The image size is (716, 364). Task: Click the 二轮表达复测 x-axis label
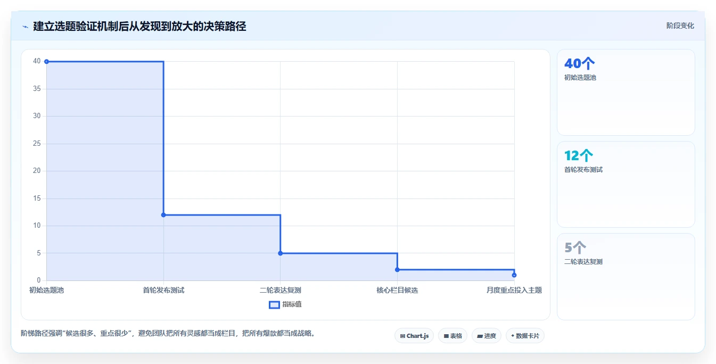pos(281,291)
